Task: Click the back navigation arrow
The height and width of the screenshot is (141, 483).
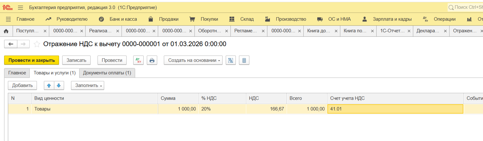Action: [x=10, y=44]
